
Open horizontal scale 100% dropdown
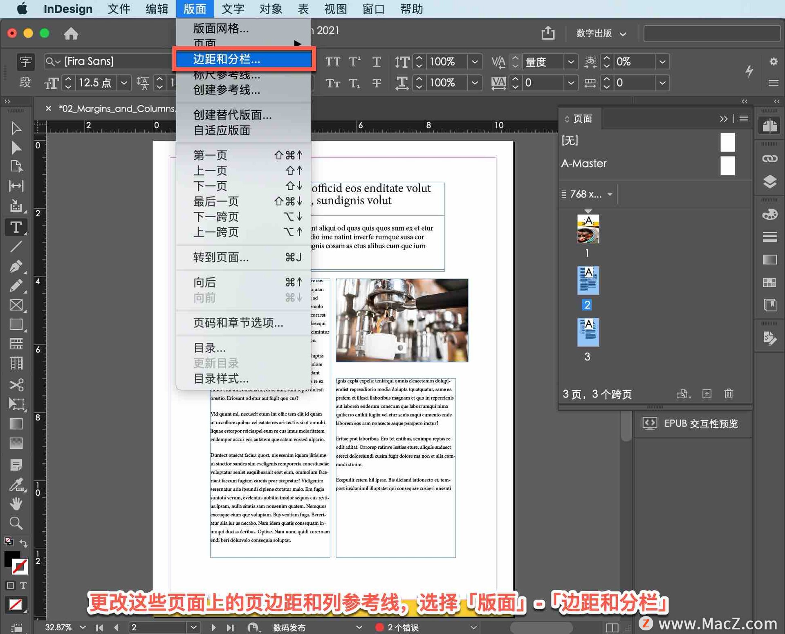pos(475,83)
